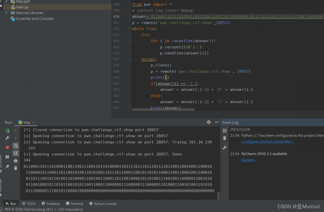Image resolution: width=324 pixels, height=212 pixels.
Task: Clear Event Log with trash icon
Action: coord(225,138)
